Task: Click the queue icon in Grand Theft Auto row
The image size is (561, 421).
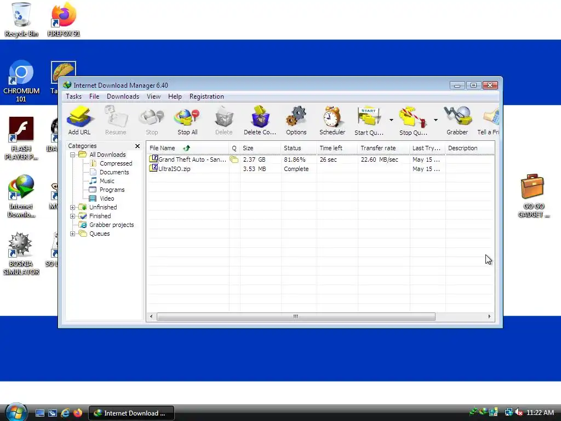Action: 234,160
